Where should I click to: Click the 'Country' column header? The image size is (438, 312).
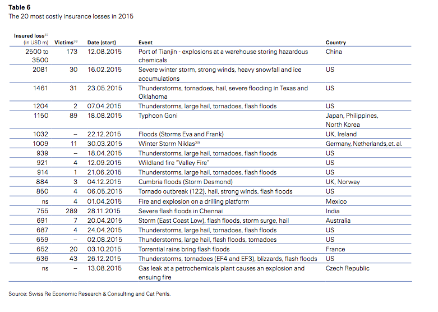[x=335, y=43]
